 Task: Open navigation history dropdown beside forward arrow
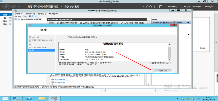click(19, 7)
